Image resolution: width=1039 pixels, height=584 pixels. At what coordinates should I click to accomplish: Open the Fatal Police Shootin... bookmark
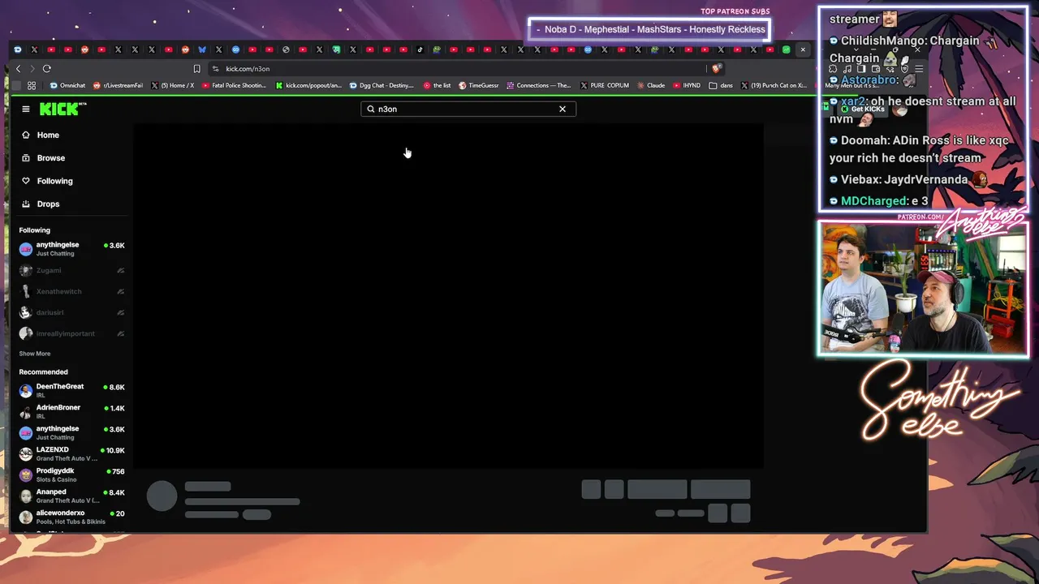click(234, 85)
